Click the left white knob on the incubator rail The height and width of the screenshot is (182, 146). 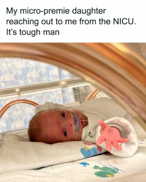coord(18,91)
